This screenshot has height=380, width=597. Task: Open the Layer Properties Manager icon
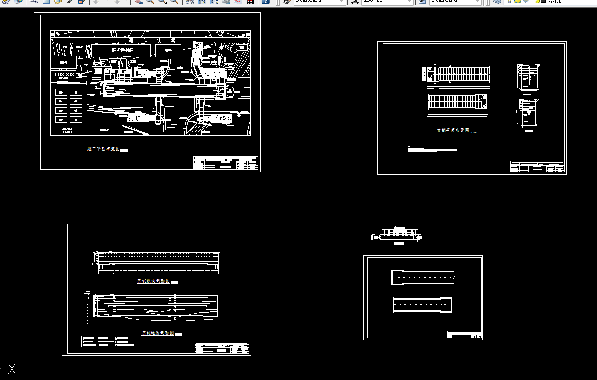click(x=497, y=1)
